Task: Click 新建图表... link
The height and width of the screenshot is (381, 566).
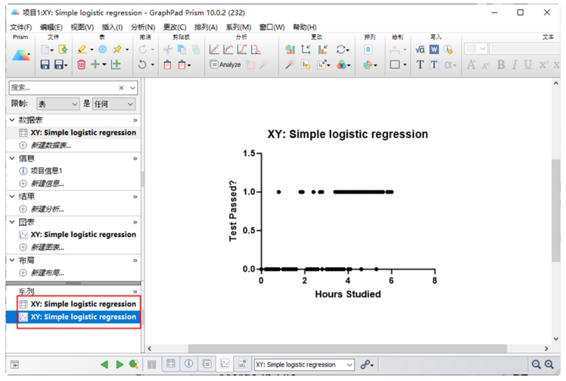Action: 47,247
